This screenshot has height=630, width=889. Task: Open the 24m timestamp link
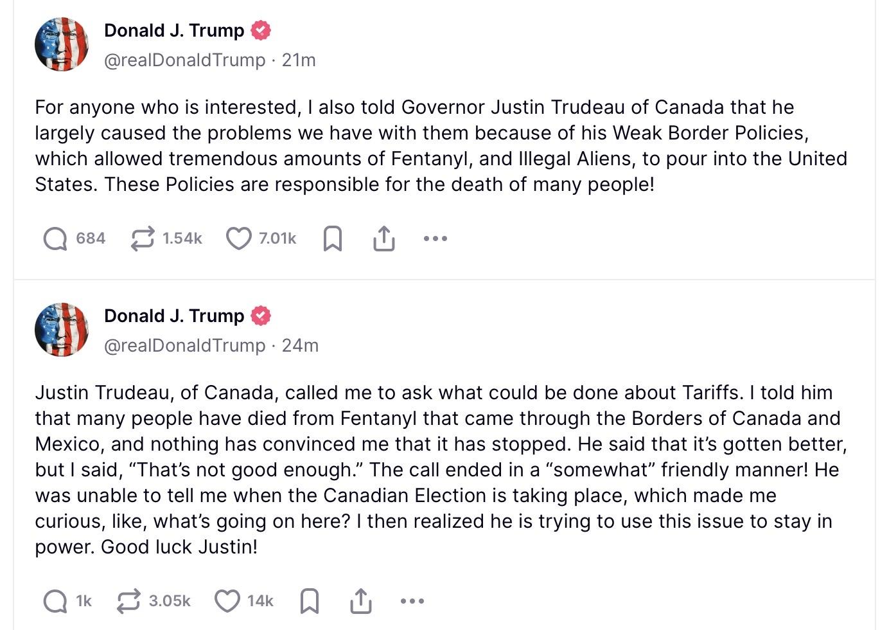point(300,345)
